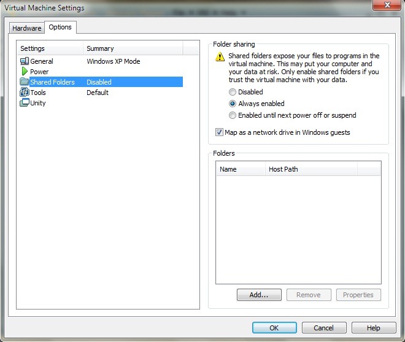
Task: Switch to the Hardware tab
Action: coord(27,28)
